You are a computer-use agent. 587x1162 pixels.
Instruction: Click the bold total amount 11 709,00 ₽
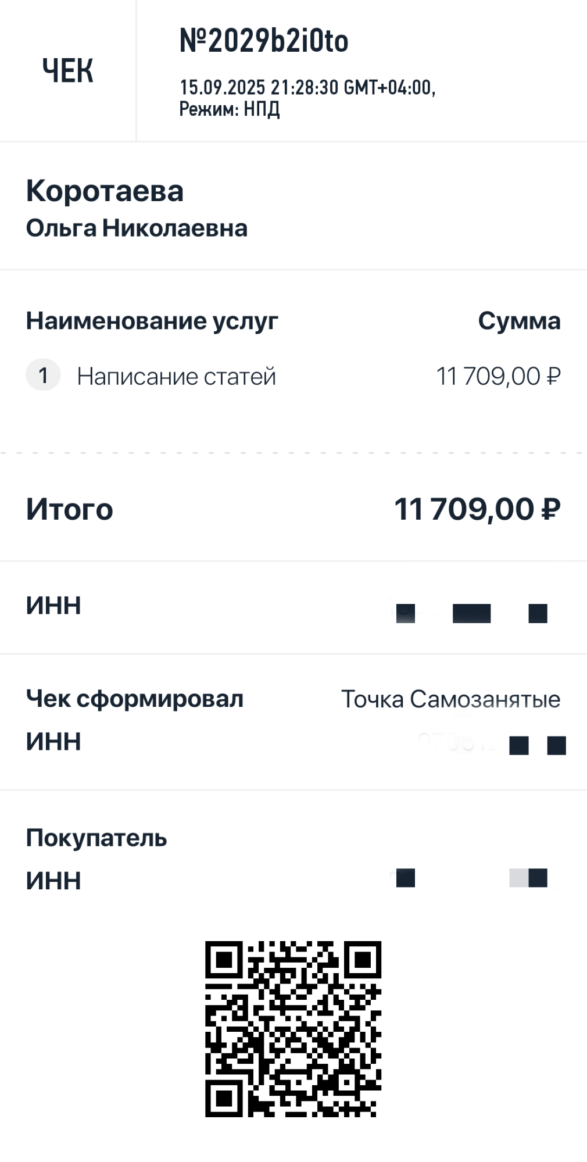tap(477, 509)
